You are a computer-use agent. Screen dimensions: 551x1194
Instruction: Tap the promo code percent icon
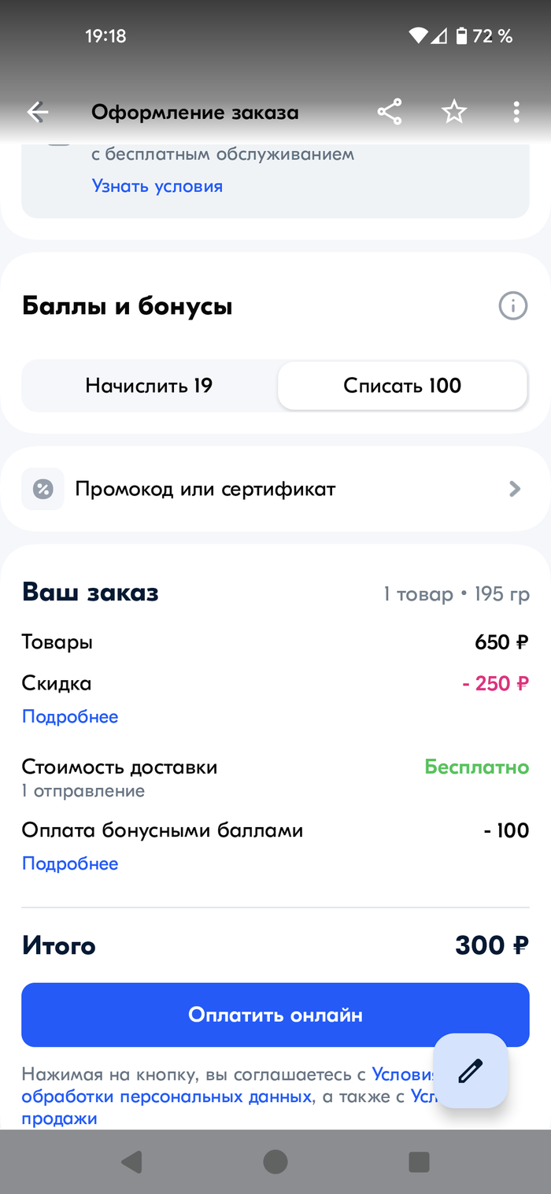43,489
